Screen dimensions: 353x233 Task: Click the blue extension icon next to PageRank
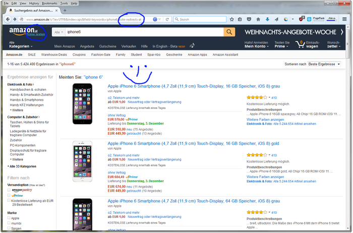[x=309, y=19]
